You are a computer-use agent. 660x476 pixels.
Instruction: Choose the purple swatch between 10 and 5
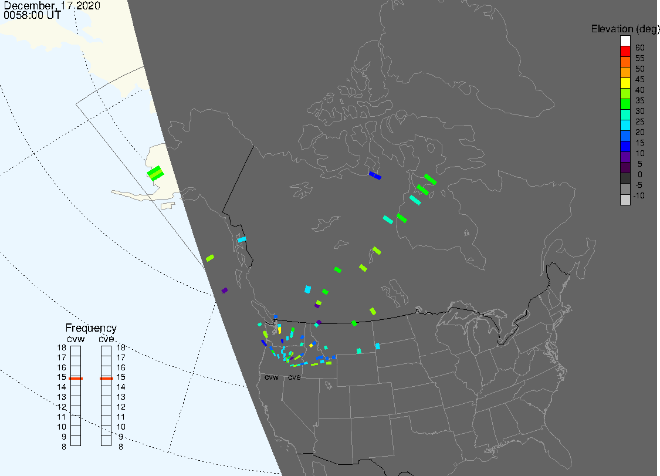tap(625, 157)
